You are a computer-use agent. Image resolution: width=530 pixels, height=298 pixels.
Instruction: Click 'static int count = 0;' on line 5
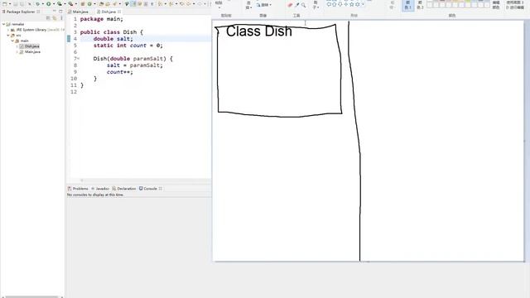(x=128, y=46)
